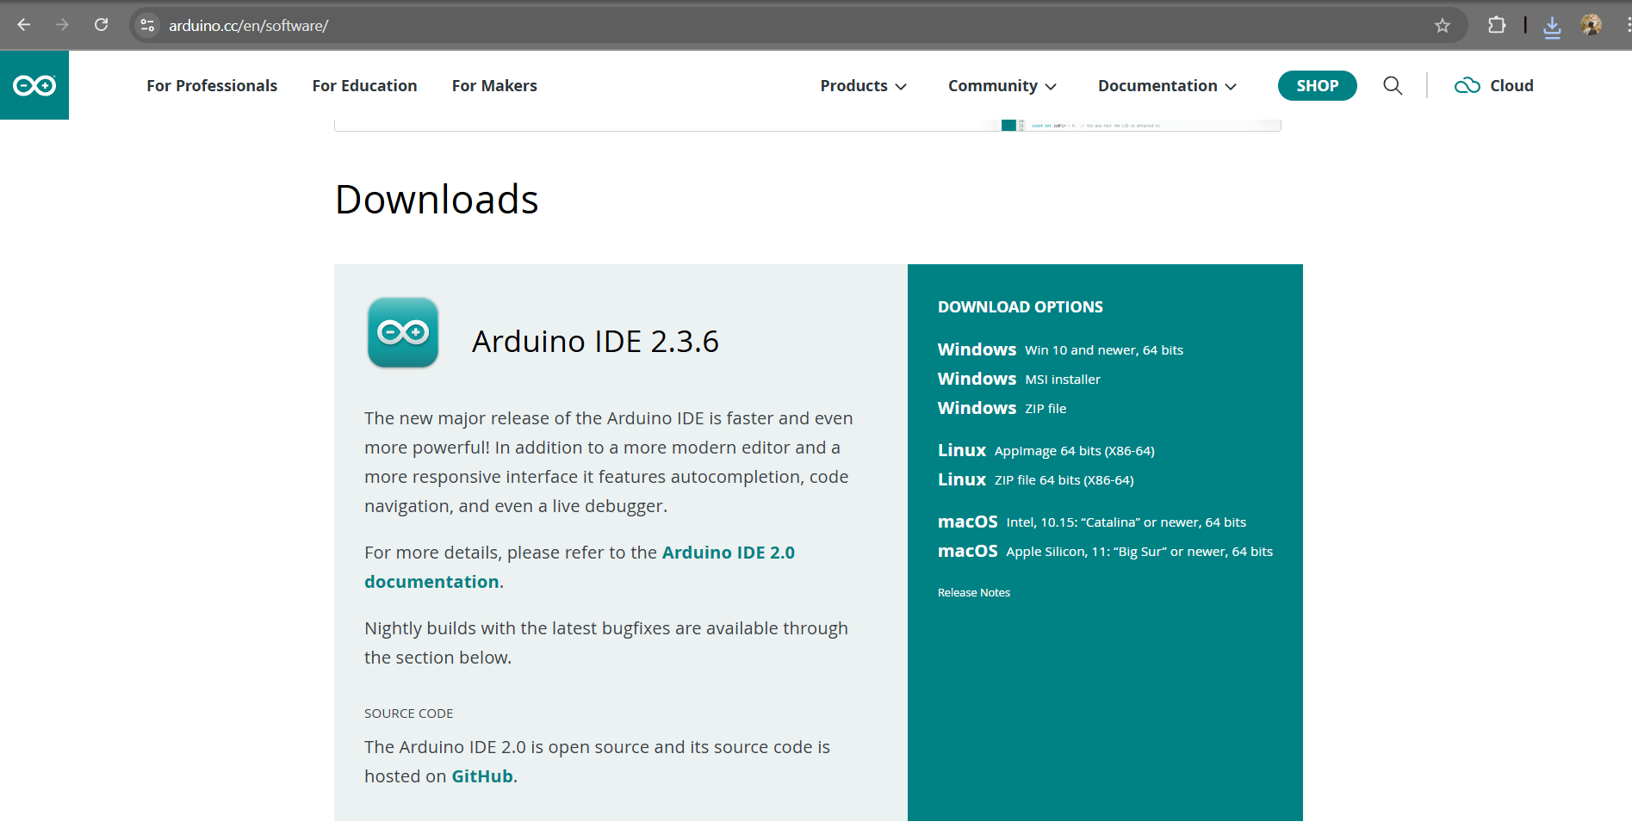Expand the Documentation dropdown menu
This screenshot has width=1632, height=834.
(1167, 85)
